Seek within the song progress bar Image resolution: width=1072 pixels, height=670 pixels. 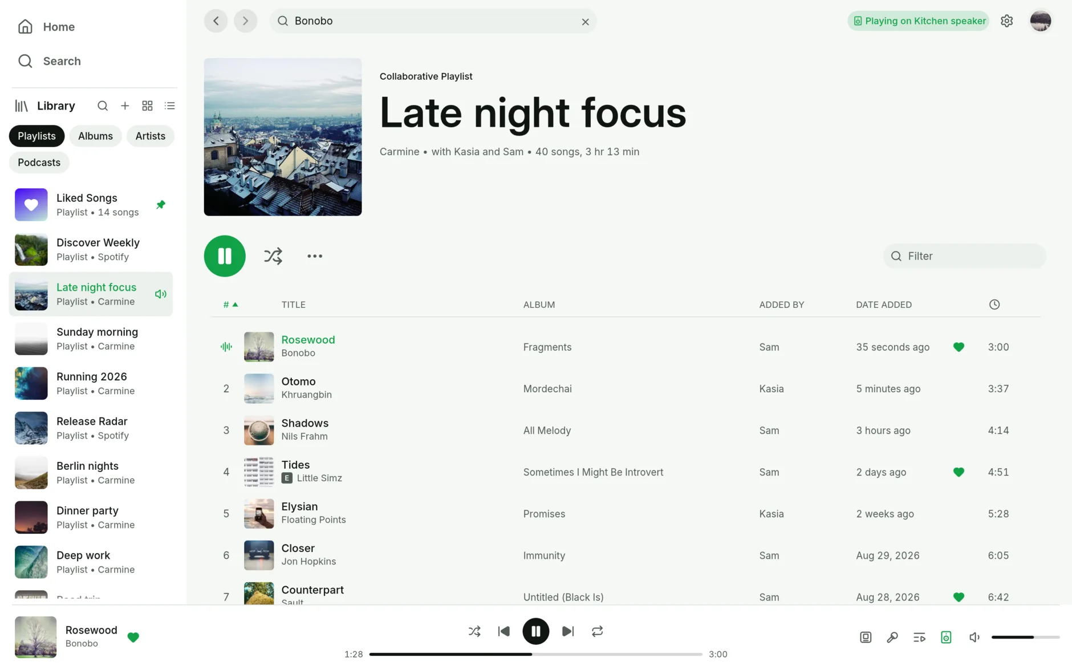point(535,655)
